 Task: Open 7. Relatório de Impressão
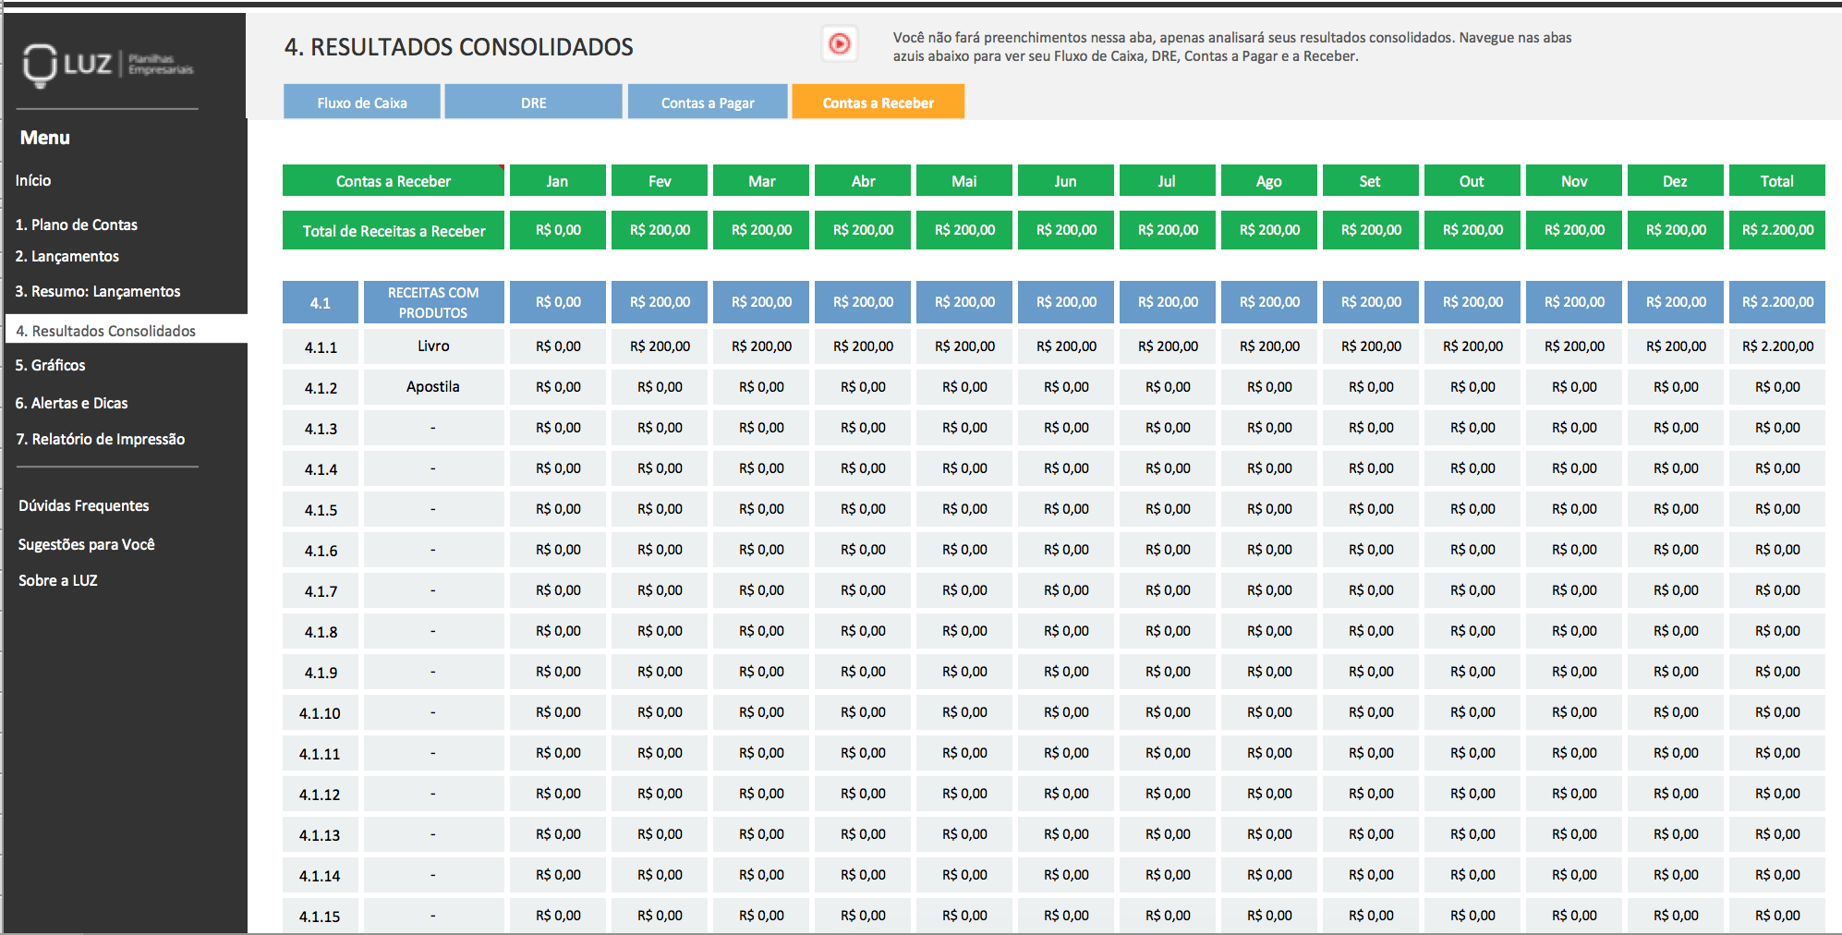pyautogui.click(x=102, y=439)
